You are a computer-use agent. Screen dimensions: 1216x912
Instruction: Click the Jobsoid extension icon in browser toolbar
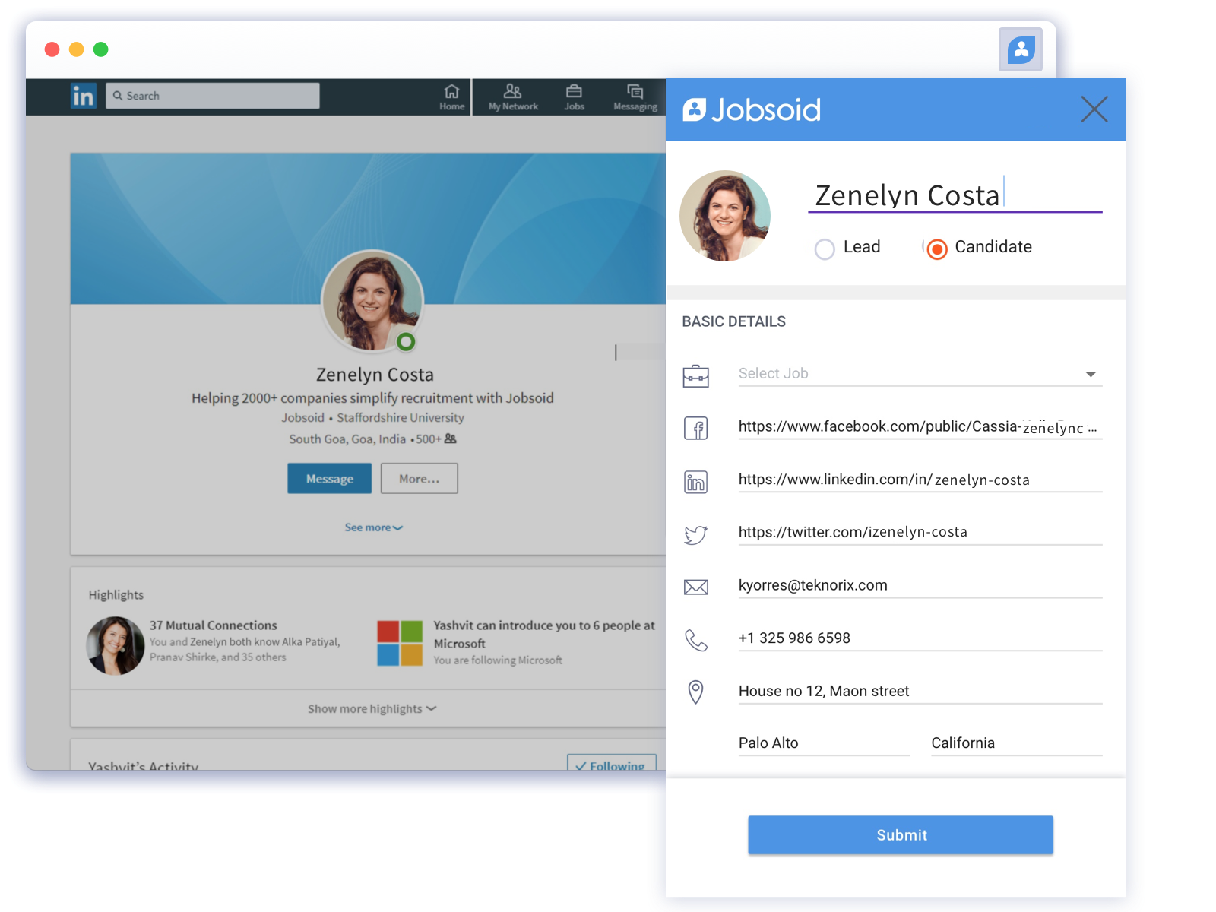pos(1021,50)
